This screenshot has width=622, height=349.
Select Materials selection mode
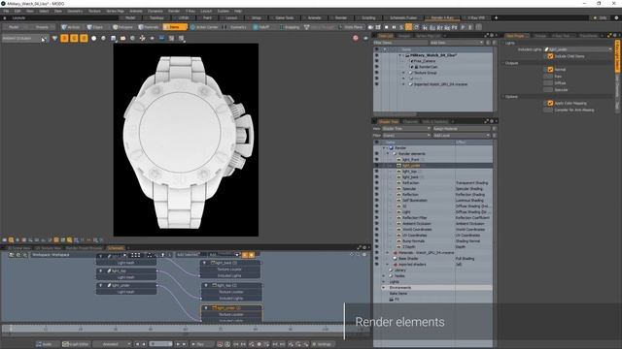coord(149,27)
